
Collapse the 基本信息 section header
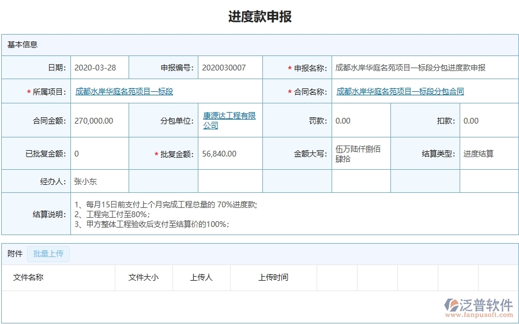click(23, 44)
